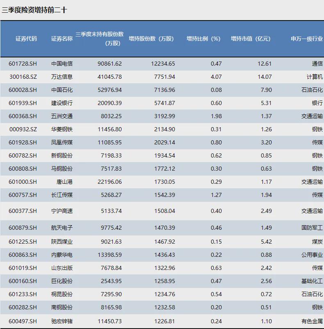Click the 中国电信 name cell
Viewport: 324px width, 329px height.
coord(62,64)
